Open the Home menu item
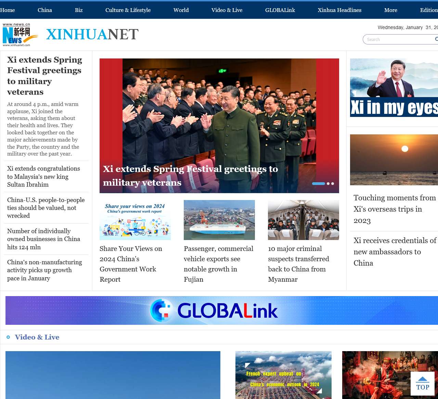The height and width of the screenshot is (399, 438). click(x=8, y=10)
